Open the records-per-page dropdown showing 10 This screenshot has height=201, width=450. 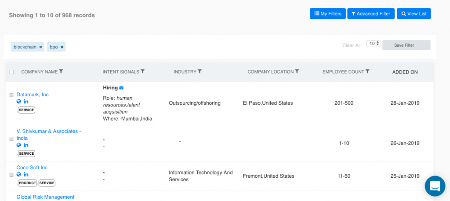374,44
